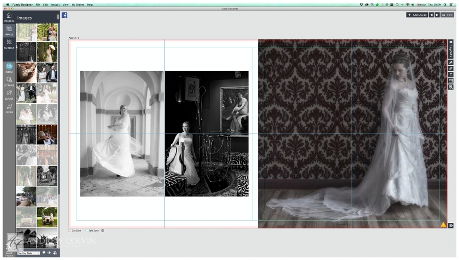The height and width of the screenshot is (260, 459).
Task: Expand the Layouts side panel
Action: 451,49
